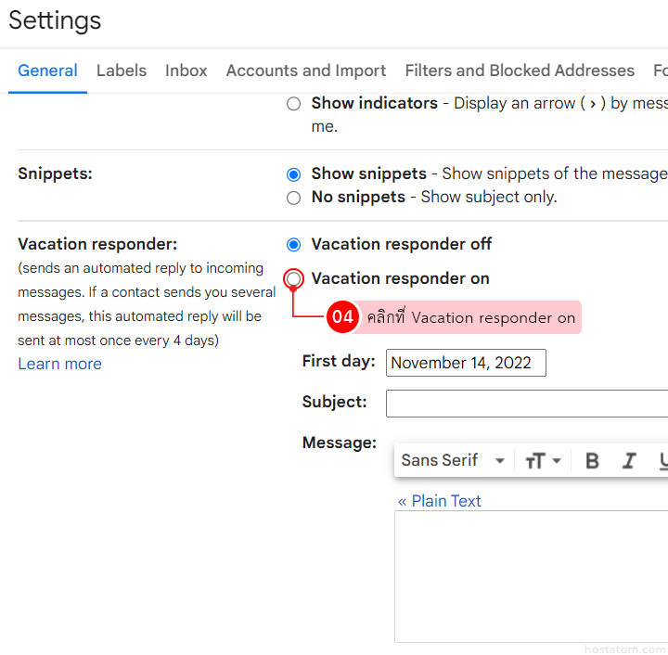668x655 pixels.
Task: Apply italic formatting in the message toolbar
Action: tap(629, 461)
